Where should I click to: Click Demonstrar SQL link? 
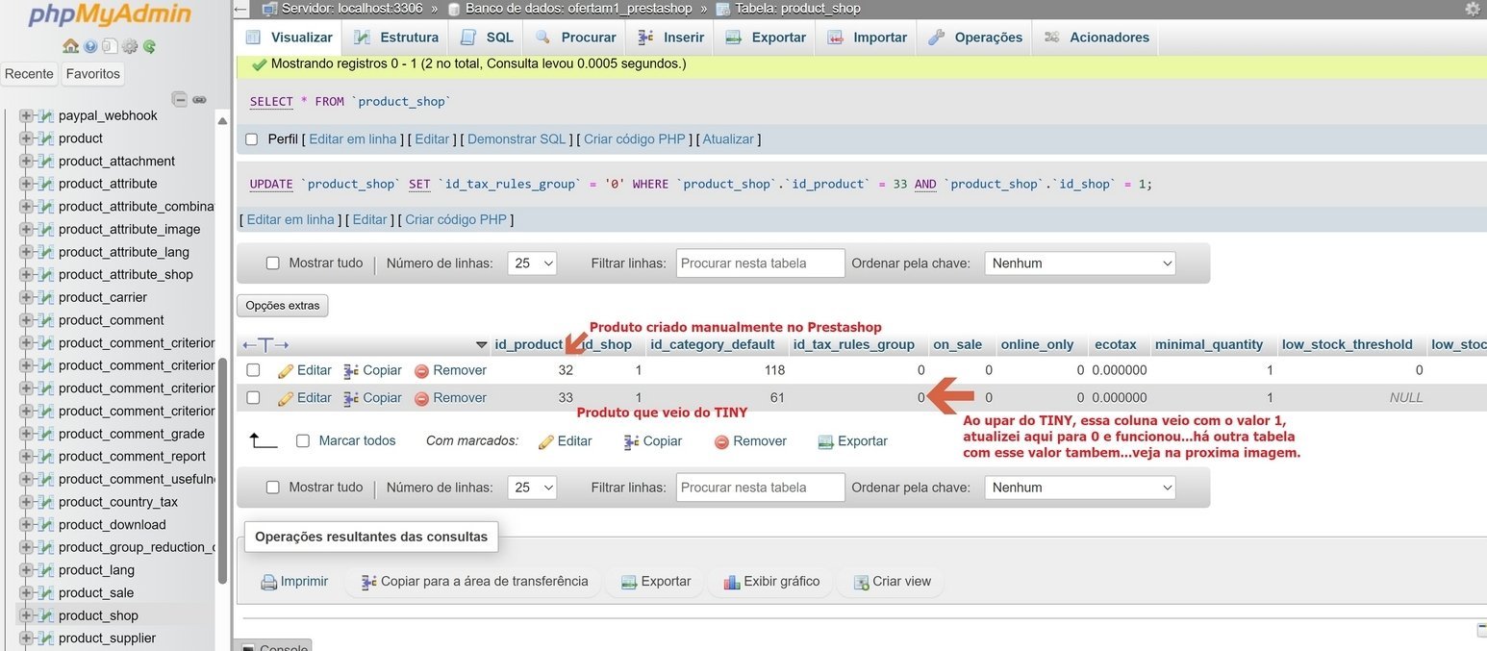(x=517, y=139)
